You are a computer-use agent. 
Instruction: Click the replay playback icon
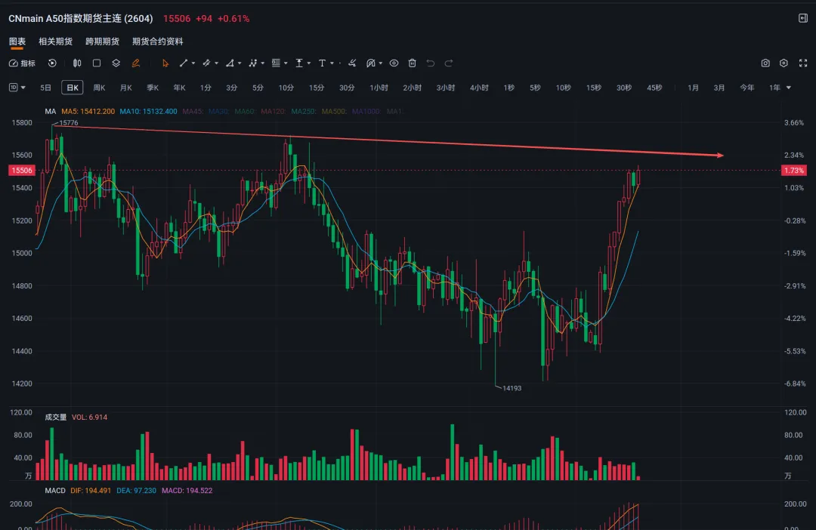(x=52, y=63)
